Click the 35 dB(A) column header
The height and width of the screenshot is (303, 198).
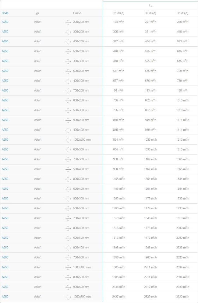(x=182, y=13)
